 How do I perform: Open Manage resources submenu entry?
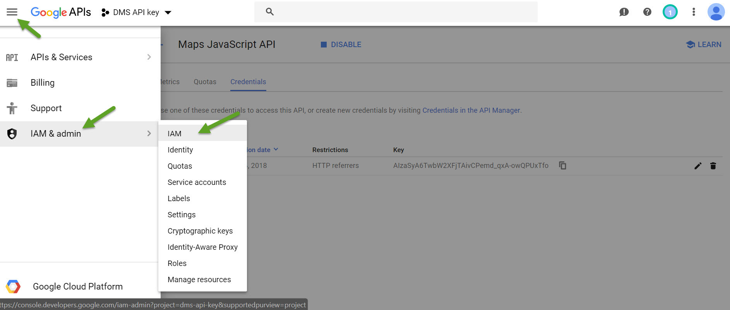tap(202, 280)
